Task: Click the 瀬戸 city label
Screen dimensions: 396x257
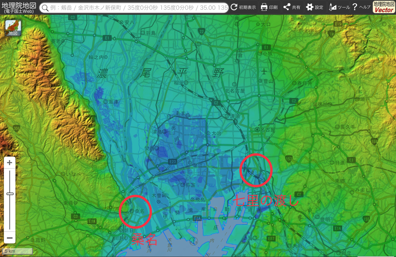Action: click(x=366, y=99)
